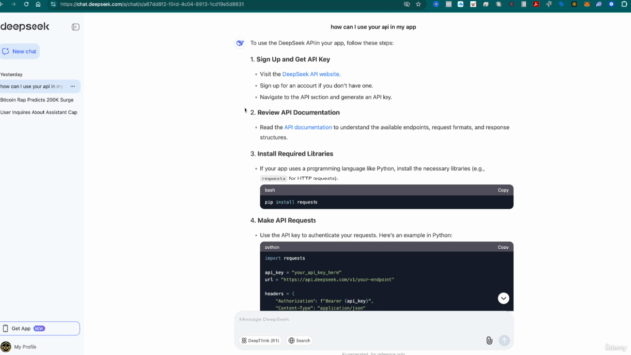Image resolution: width=631 pixels, height=355 pixels.
Task: Click the browser address bar URL
Action: coord(152,4)
